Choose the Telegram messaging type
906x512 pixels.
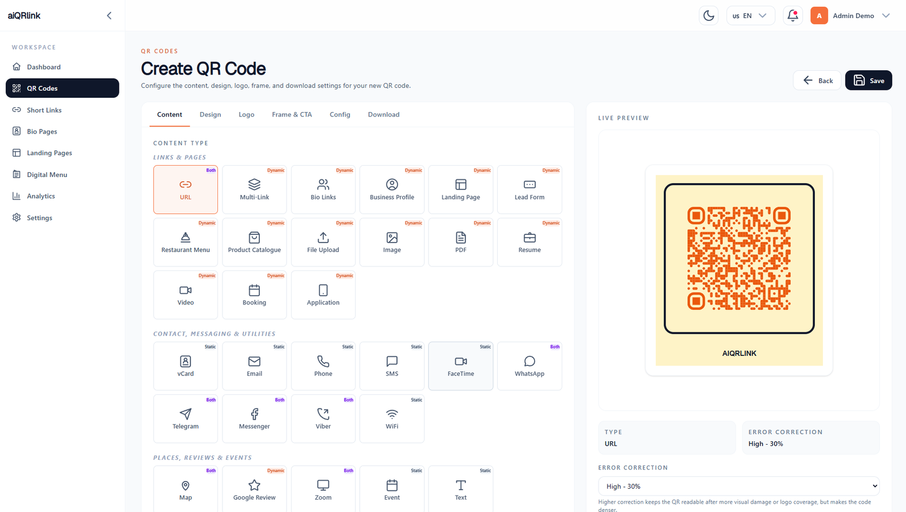186,419
